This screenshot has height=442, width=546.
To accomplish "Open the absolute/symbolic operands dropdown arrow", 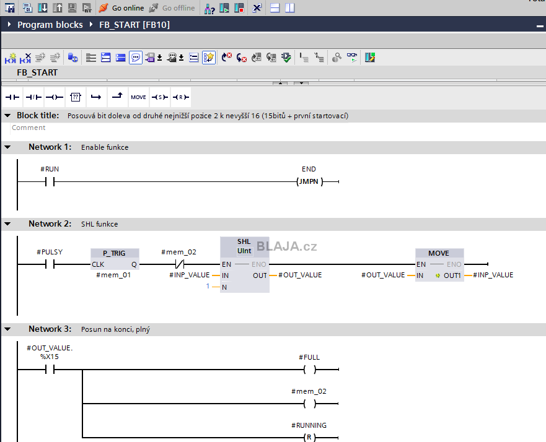I will click(x=159, y=58).
